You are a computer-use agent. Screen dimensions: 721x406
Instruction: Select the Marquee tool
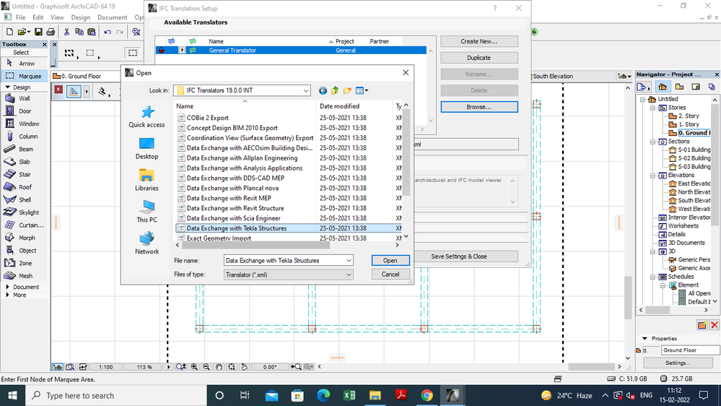coord(25,76)
